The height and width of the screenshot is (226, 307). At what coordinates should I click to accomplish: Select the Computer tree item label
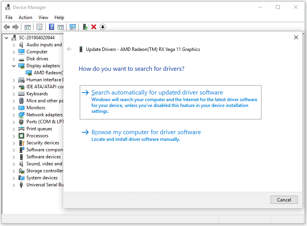coord(37,52)
